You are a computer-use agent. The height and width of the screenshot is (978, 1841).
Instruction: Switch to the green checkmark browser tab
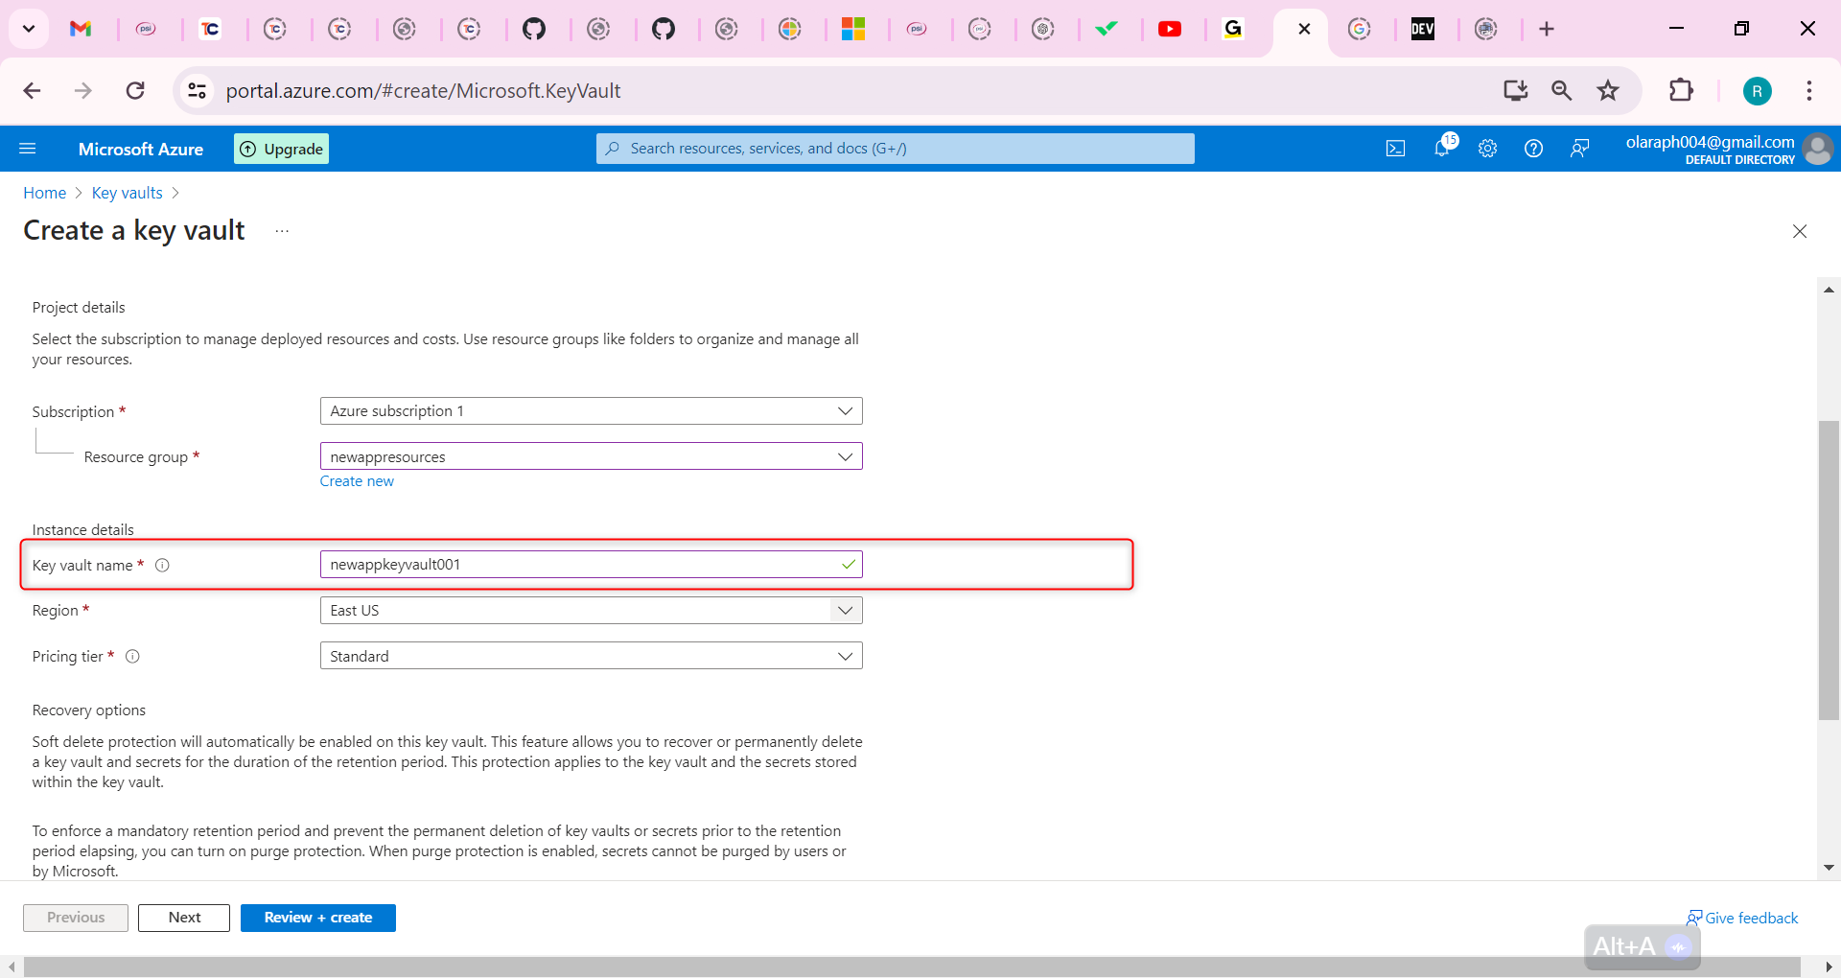click(x=1107, y=29)
